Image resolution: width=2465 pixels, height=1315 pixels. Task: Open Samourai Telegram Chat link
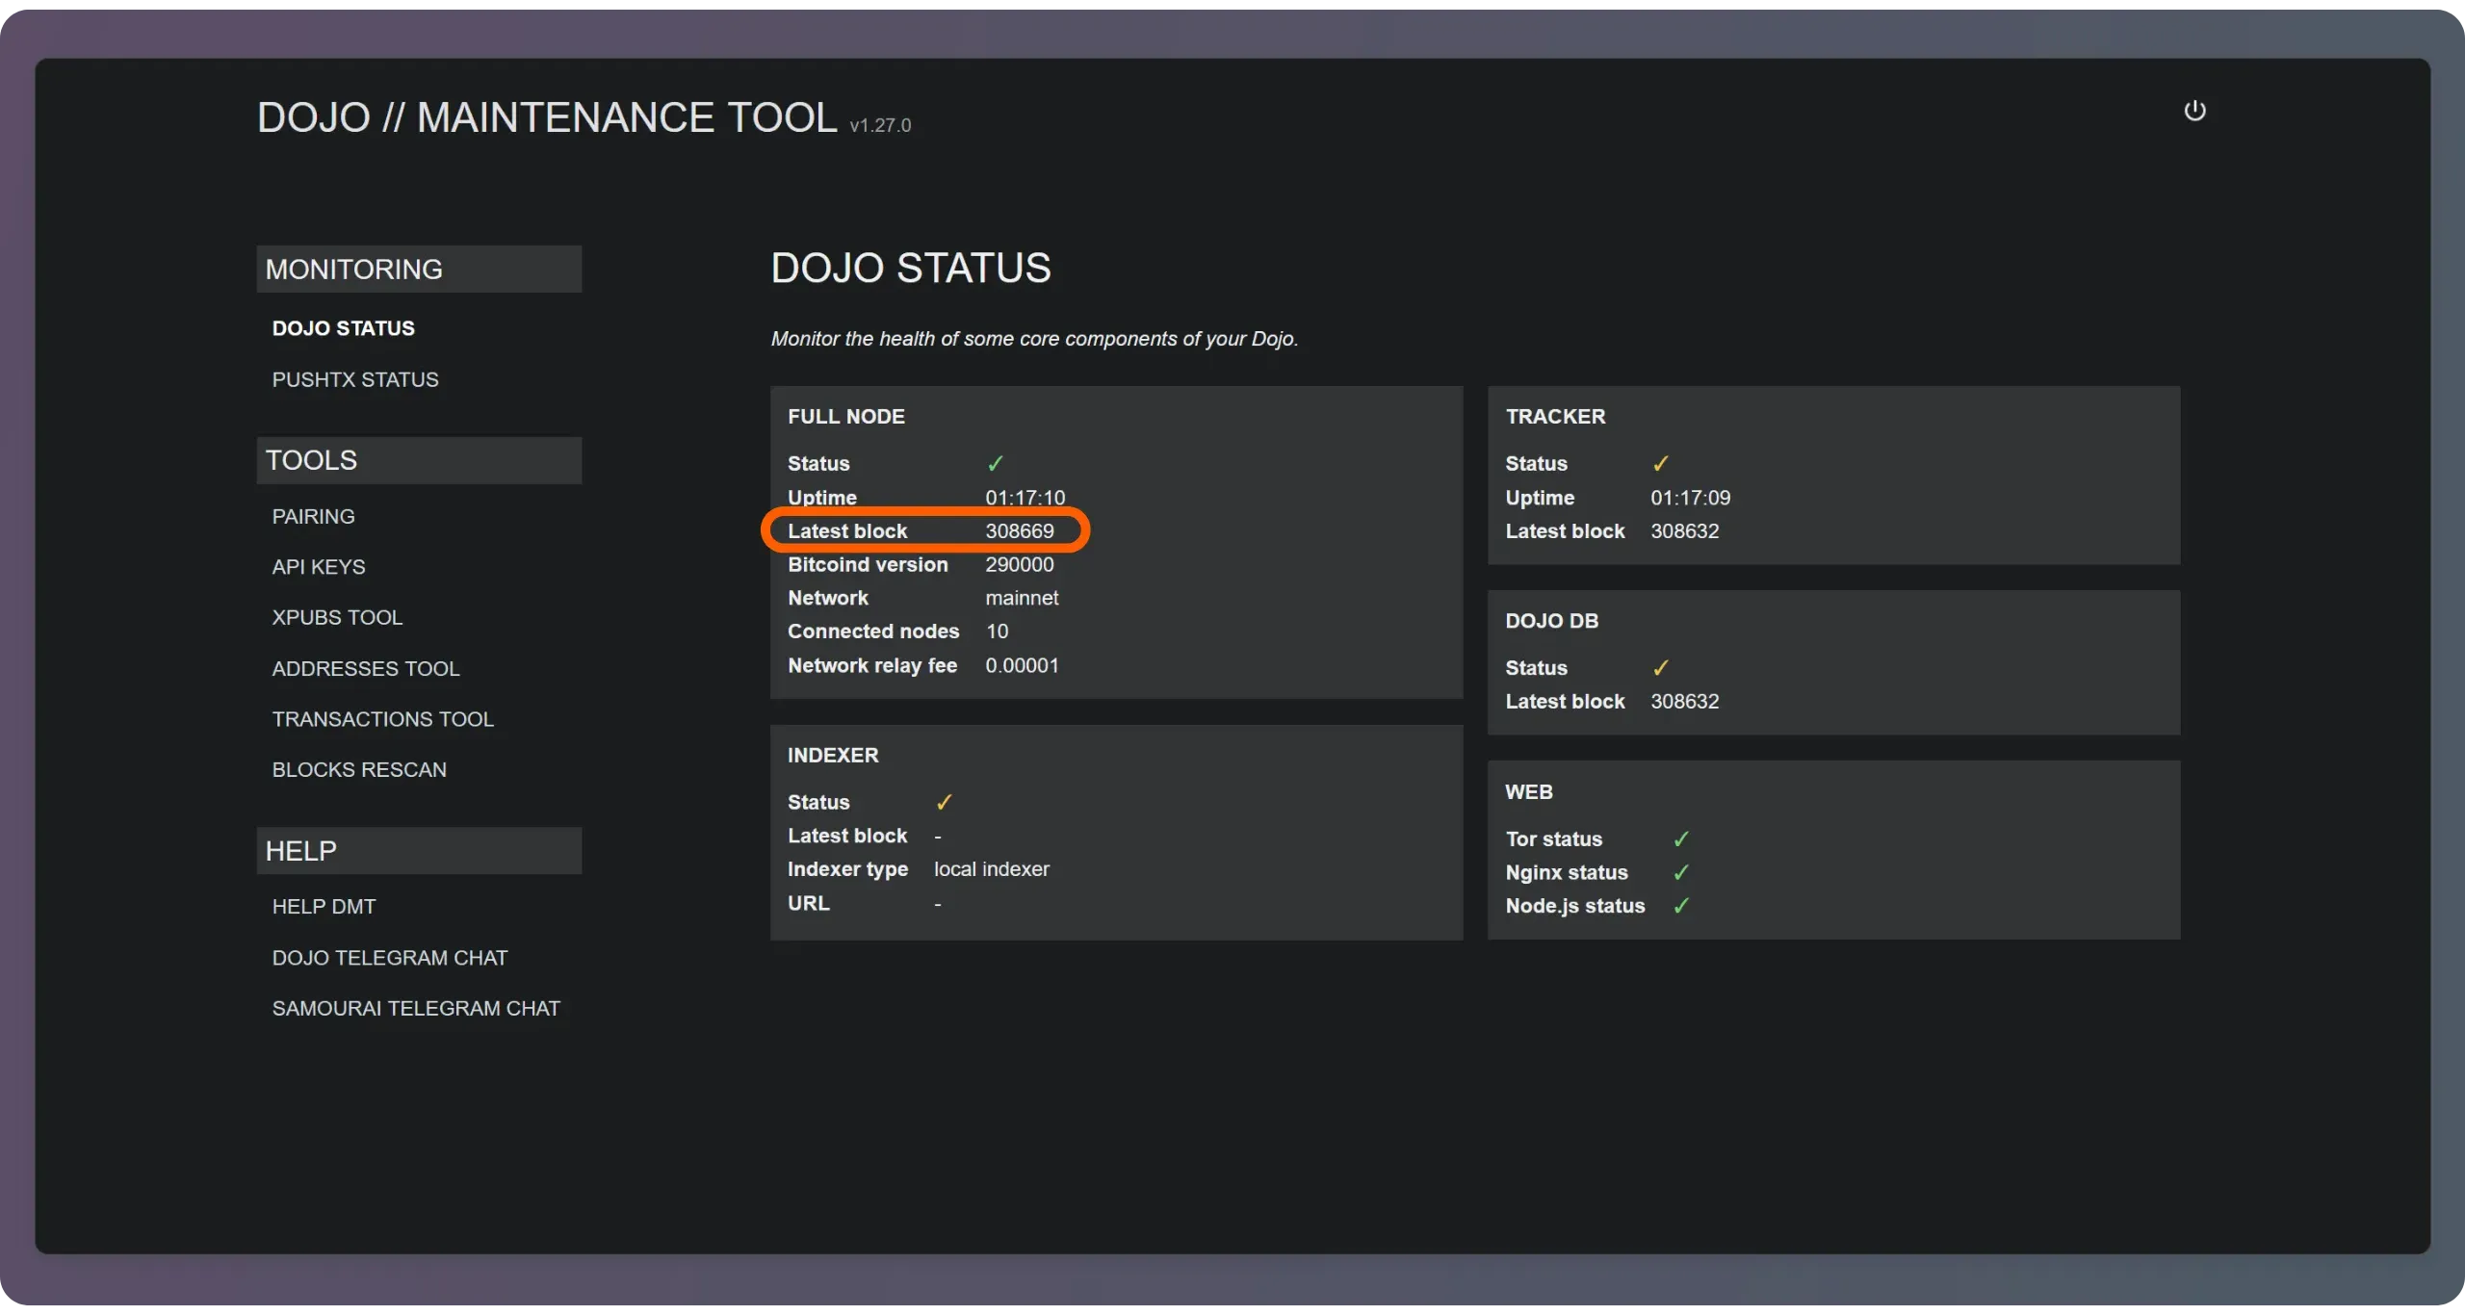click(415, 1008)
